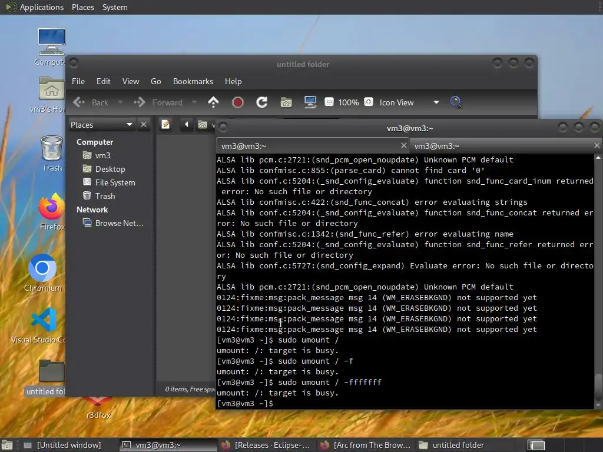Image resolution: width=603 pixels, height=452 pixels.
Task: Open the Places menu in top panel
Action: point(83,7)
